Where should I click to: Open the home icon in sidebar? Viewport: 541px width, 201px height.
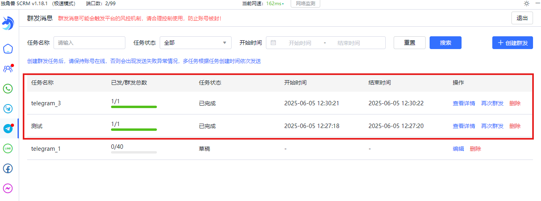tap(8, 49)
